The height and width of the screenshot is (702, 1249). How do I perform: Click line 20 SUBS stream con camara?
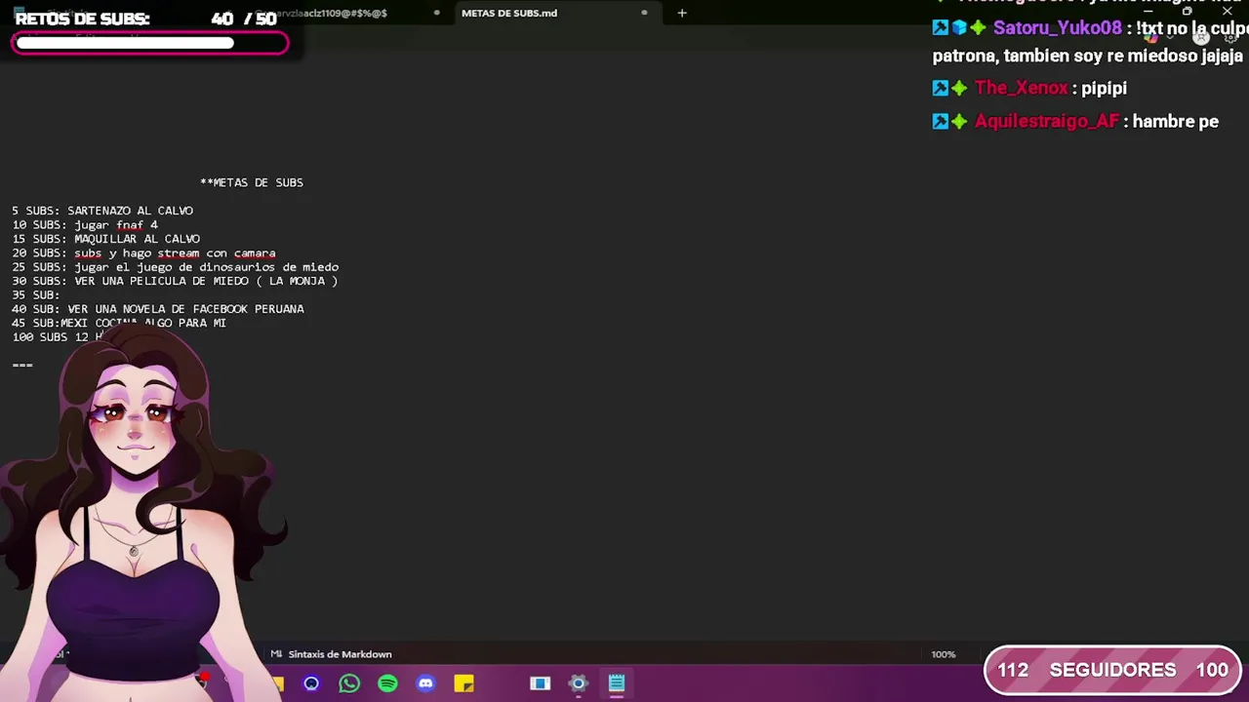143,253
